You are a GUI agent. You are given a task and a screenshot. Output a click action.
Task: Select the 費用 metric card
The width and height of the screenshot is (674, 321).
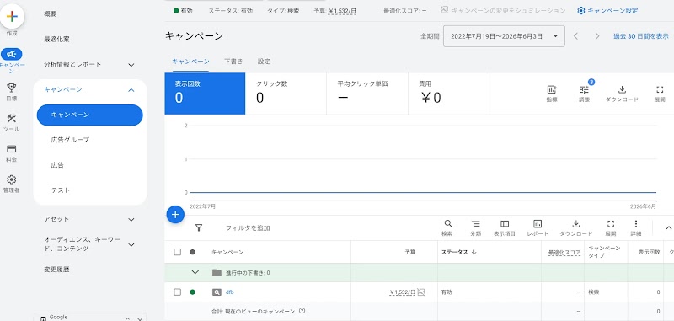448,94
